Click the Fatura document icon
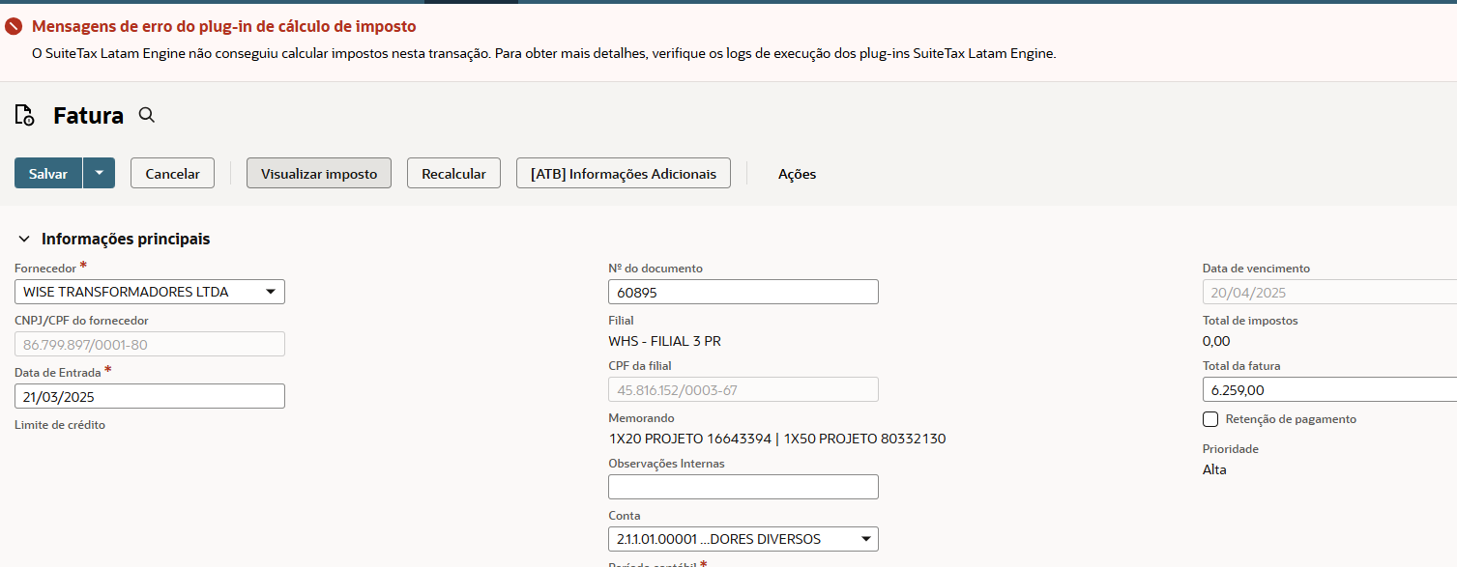Viewport: 1457px width, 567px height. [25, 116]
